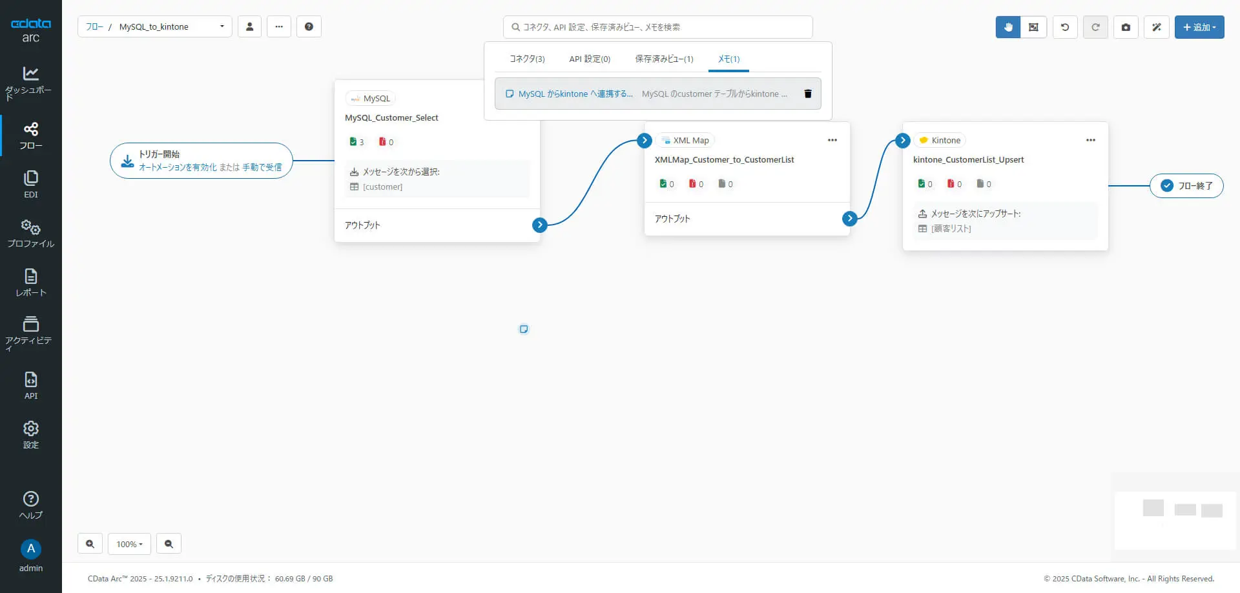Open 設定 settings in the sidebar
This screenshot has width=1240, height=593.
click(30, 435)
